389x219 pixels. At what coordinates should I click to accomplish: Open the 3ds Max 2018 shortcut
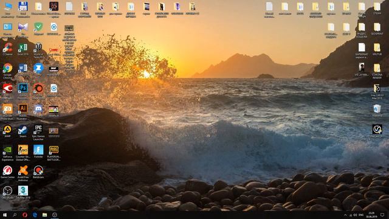click(23, 190)
